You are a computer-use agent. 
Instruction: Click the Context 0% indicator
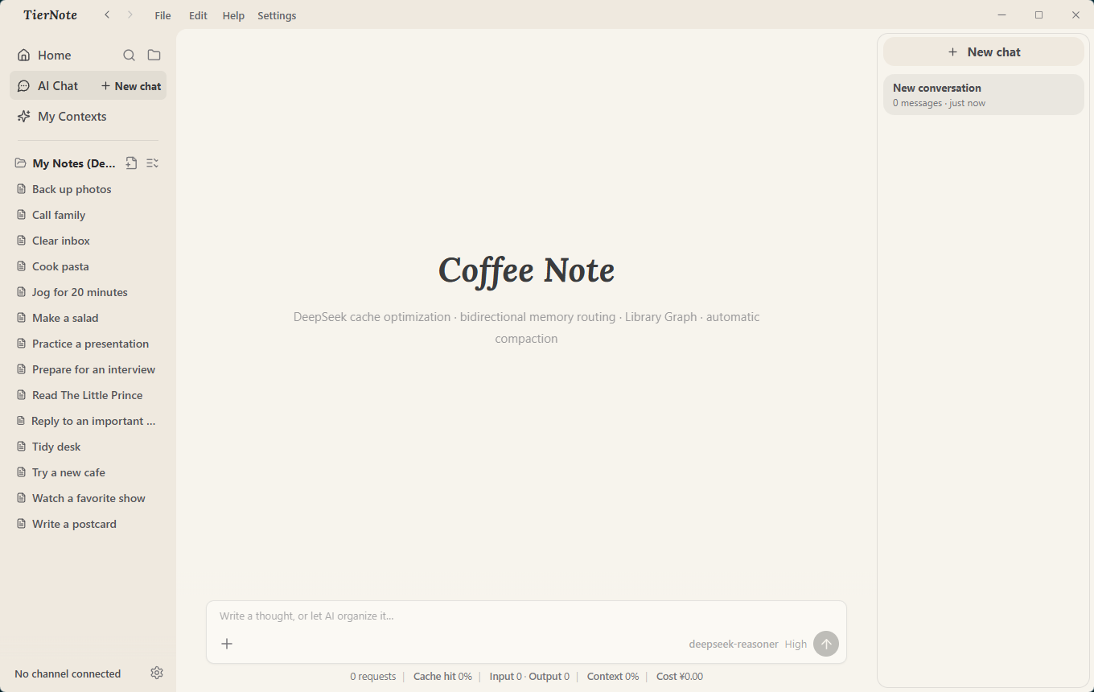613,677
